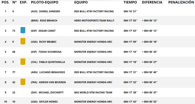Click Luciano Benavides' name

click(x=52, y=72)
